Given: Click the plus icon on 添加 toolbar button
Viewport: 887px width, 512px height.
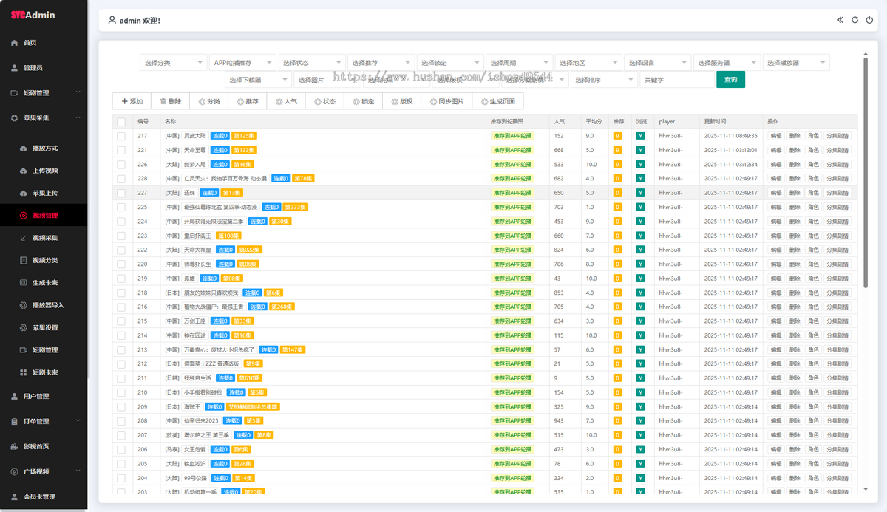Looking at the screenshot, I should 124,101.
